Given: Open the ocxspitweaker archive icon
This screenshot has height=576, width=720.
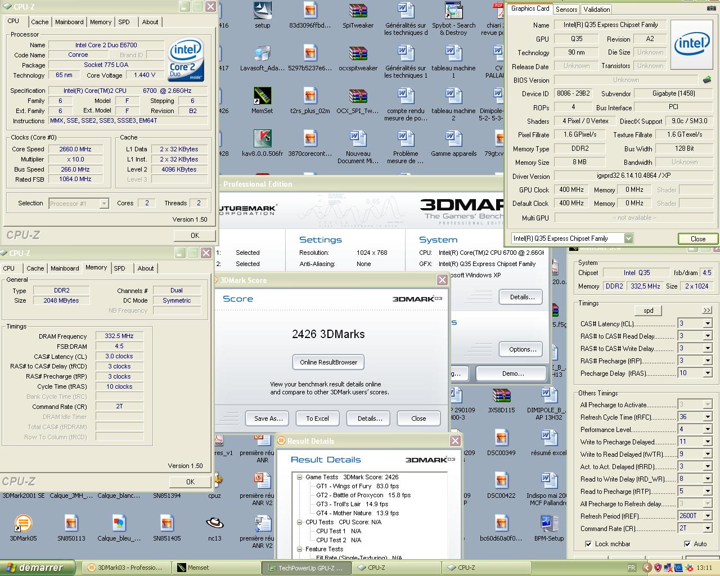Looking at the screenshot, I should point(358,53).
